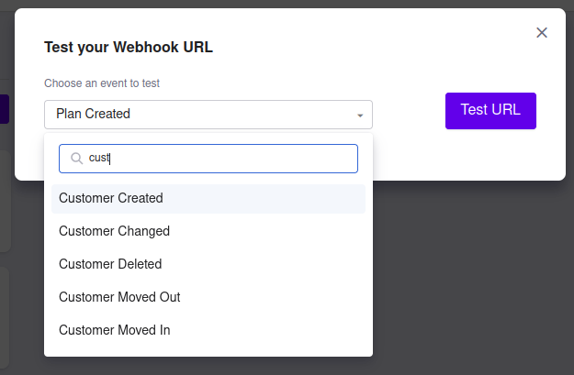
Task: Close the Test your Webhook URL dialog
Action: (542, 33)
